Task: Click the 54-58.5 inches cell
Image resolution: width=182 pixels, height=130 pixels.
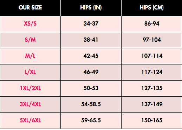Action: point(91,104)
